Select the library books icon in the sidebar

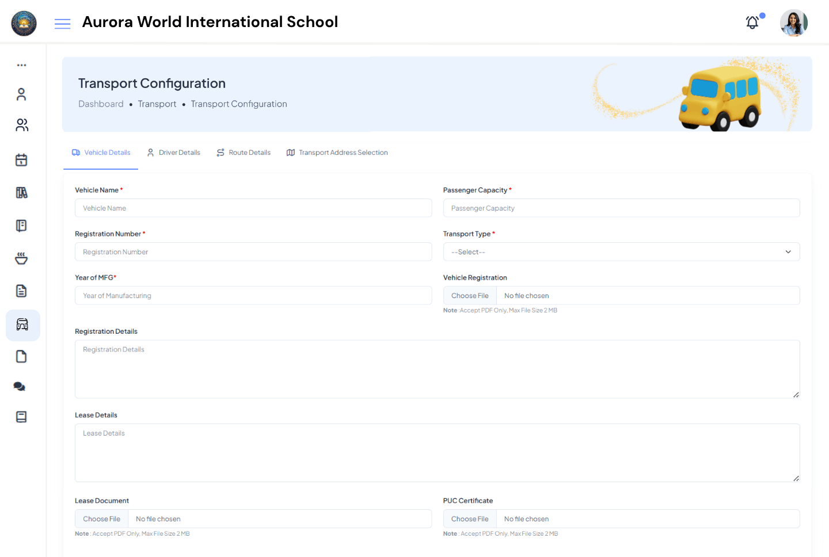click(21, 192)
